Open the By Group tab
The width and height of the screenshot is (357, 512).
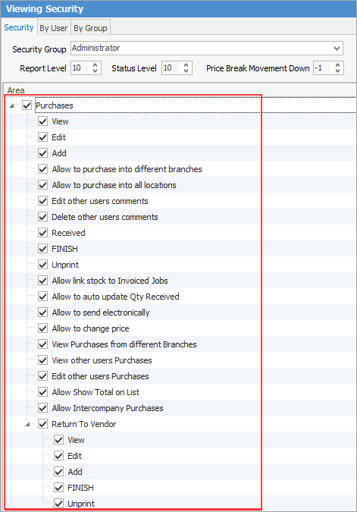click(90, 28)
